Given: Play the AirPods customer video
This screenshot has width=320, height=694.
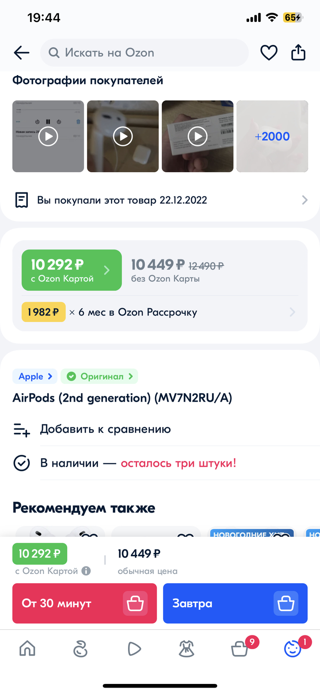Looking at the screenshot, I should [x=123, y=137].
